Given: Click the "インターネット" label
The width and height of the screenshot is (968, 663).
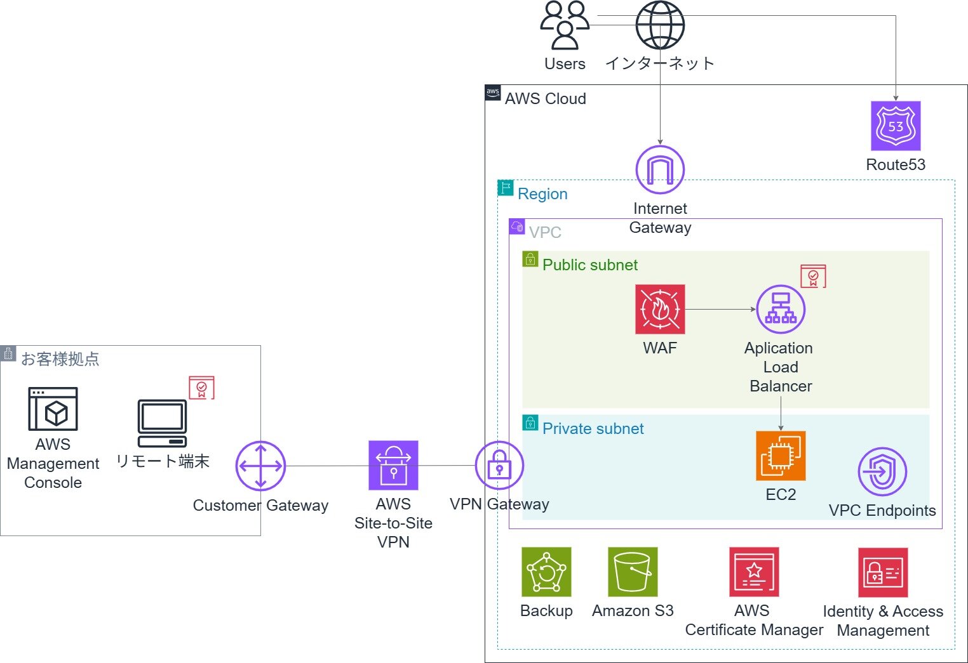Looking at the screenshot, I should click(x=660, y=63).
